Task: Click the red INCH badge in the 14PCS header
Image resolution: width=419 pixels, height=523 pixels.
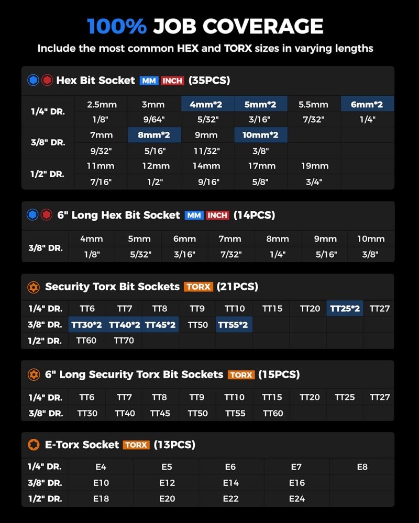Action: (x=217, y=215)
